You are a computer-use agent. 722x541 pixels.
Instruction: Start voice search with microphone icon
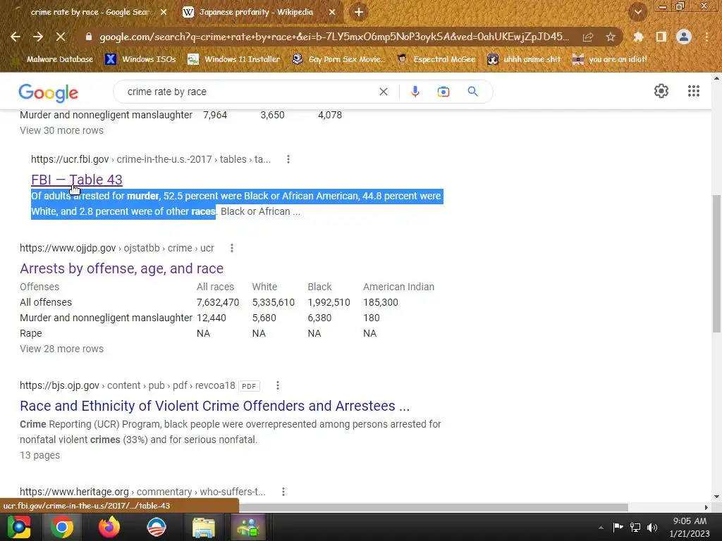click(415, 92)
